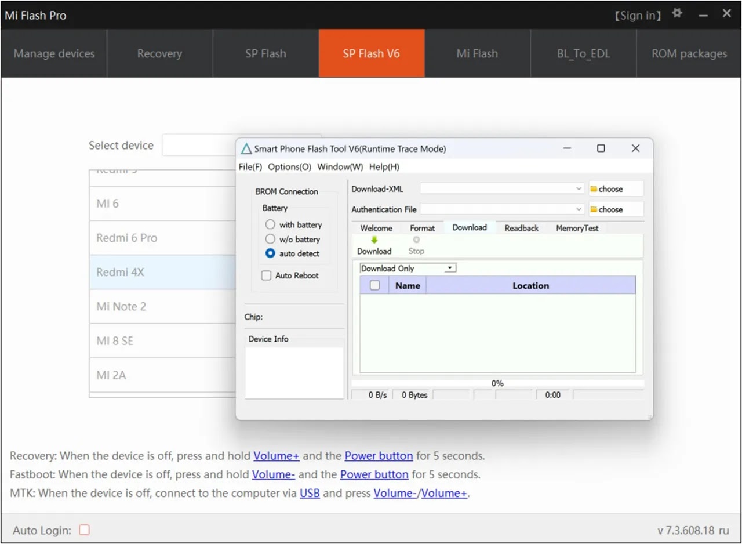The height and width of the screenshot is (544, 742).
Task: Click the Sign in link
Action: (638, 16)
